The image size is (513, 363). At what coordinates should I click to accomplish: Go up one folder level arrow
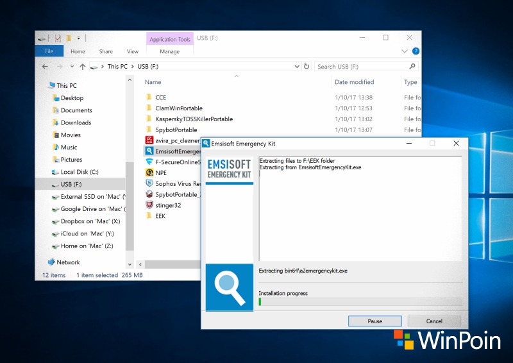(x=83, y=67)
